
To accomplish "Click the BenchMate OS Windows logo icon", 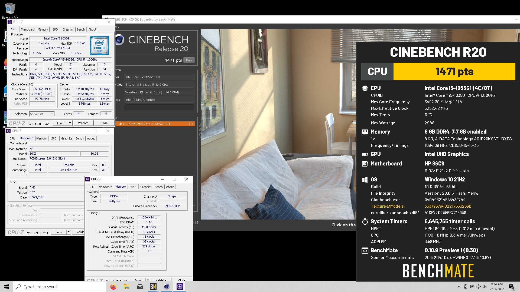I will [365, 180].
